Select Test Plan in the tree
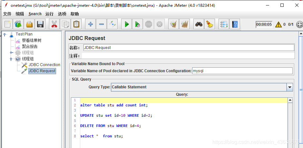 pyautogui.click(x=24, y=34)
